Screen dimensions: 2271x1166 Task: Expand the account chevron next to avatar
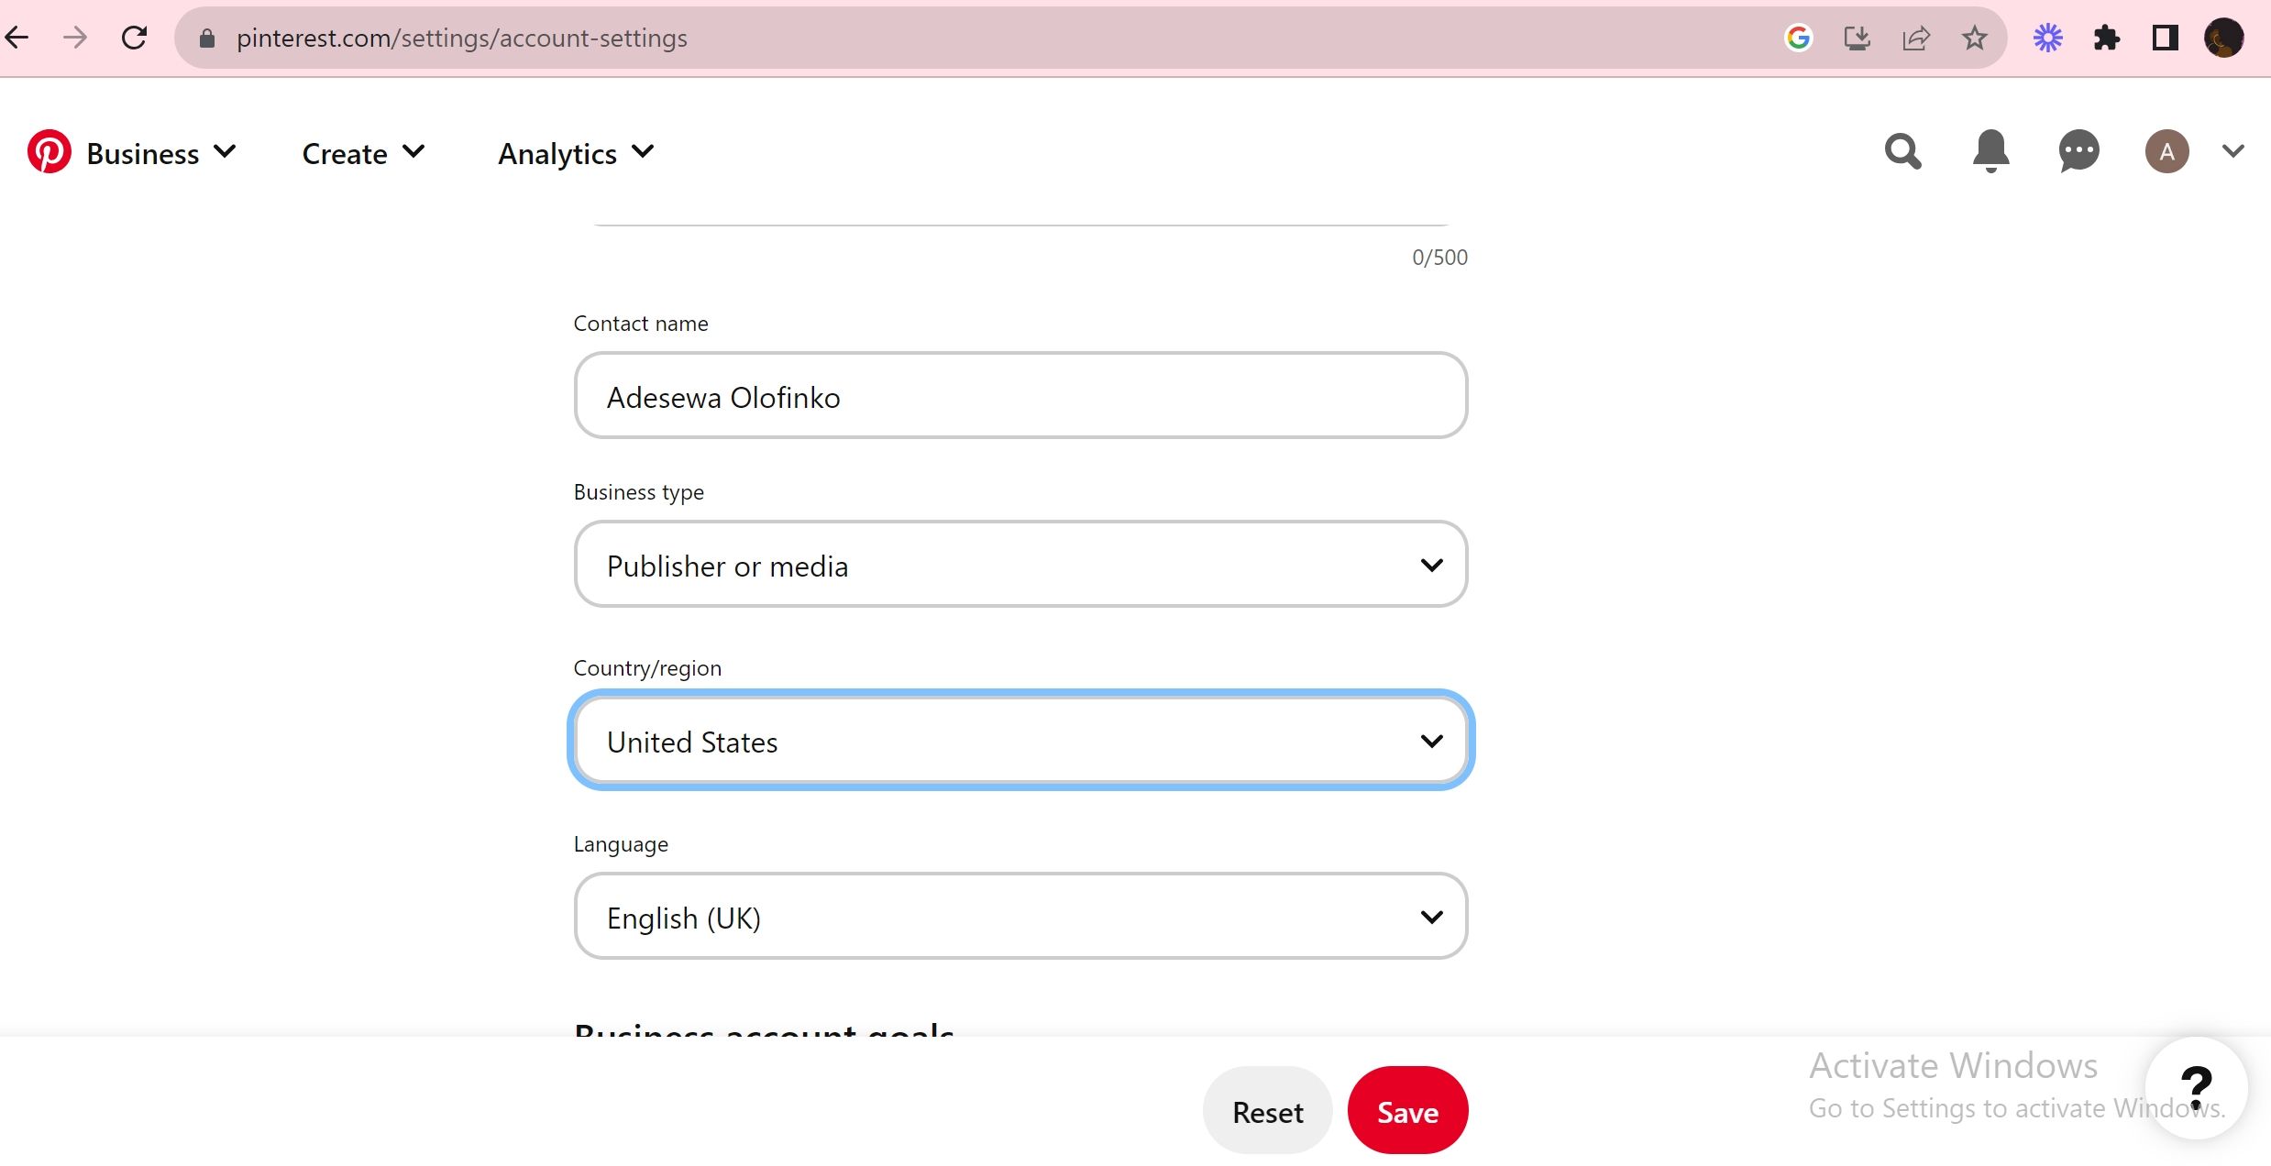(x=2232, y=151)
